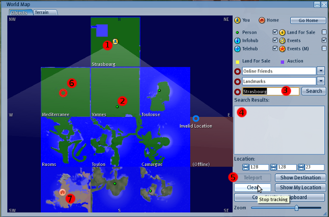Click the Land For Sale dollar icon
329x217 pixels.
(x=282, y=33)
